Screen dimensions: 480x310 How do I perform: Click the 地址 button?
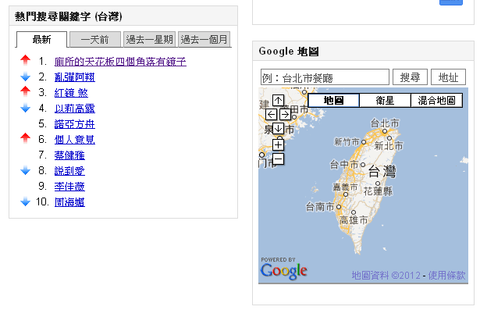[448, 77]
